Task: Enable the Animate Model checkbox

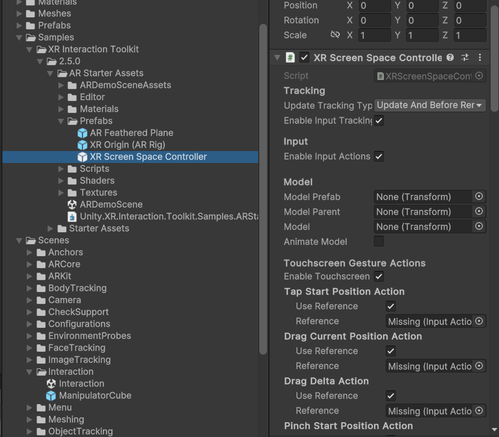Action: pyautogui.click(x=379, y=241)
